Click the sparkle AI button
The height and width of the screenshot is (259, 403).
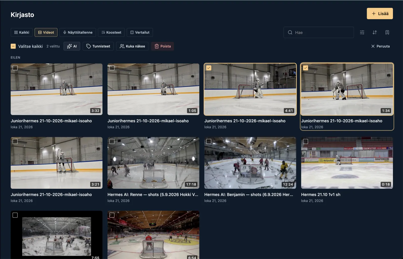(72, 46)
